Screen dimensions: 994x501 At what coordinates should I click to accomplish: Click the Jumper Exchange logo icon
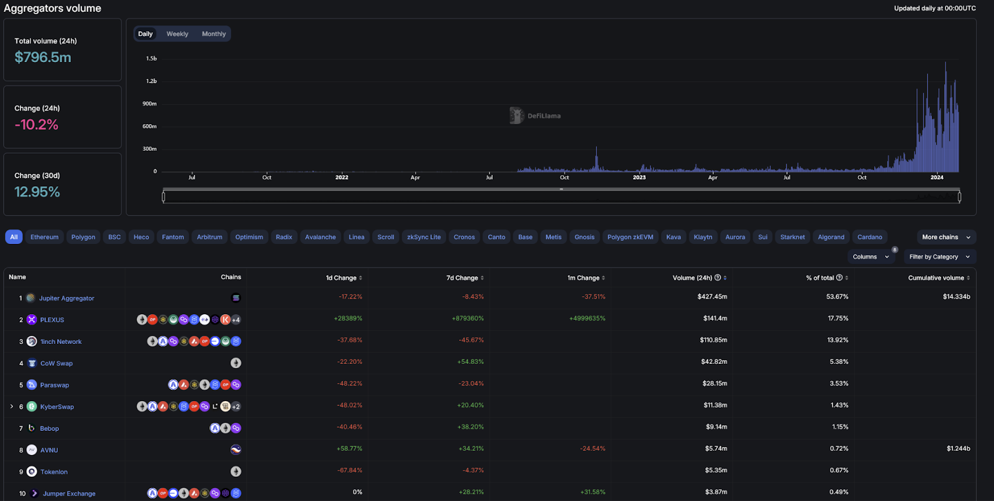34,494
